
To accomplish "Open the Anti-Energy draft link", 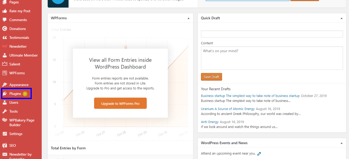I will [210, 122].
